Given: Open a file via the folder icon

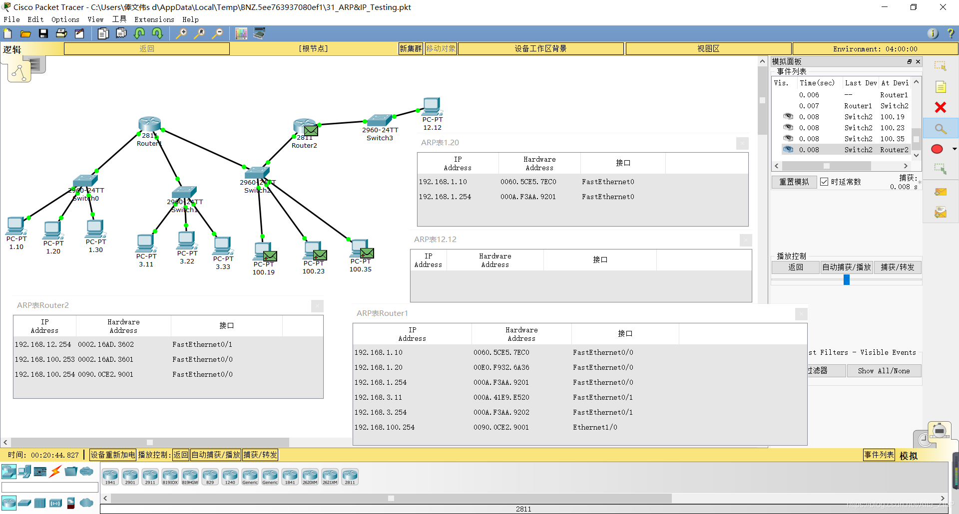Looking at the screenshot, I should point(25,33).
